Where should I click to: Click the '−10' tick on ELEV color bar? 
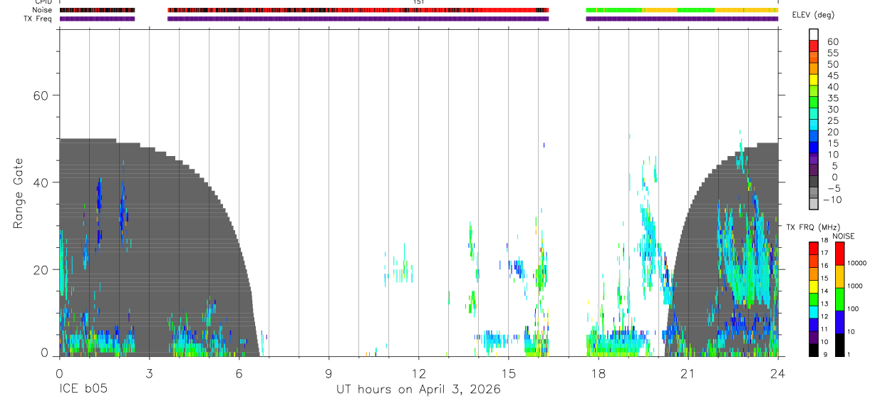(x=832, y=200)
